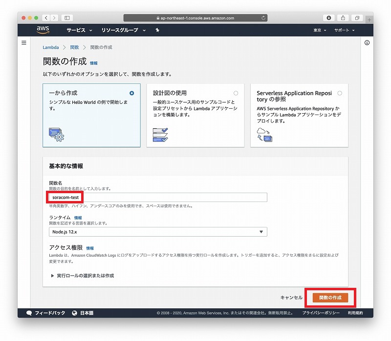Open 情報 link beside アクセス権限
Image resolution: width=391 pixels, height=341 pixels.
[90, 248]
